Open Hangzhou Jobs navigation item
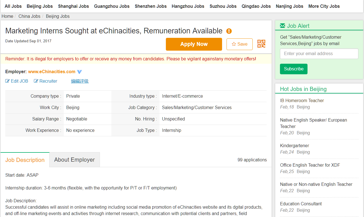This screenshot has height=217, width=364. [x=188, y=6]
